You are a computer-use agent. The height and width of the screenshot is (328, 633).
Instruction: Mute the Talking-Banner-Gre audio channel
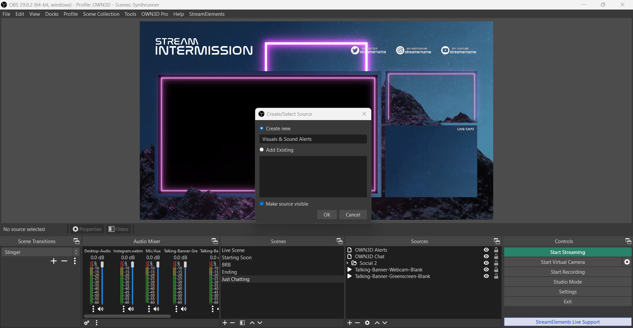[184, 309]
